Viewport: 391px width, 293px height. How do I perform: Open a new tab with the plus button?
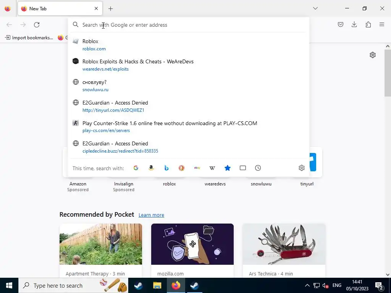(110, 9)
